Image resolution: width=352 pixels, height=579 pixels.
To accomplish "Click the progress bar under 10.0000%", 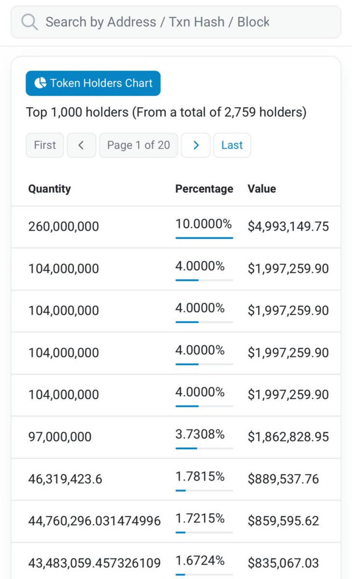I will 204,238.
